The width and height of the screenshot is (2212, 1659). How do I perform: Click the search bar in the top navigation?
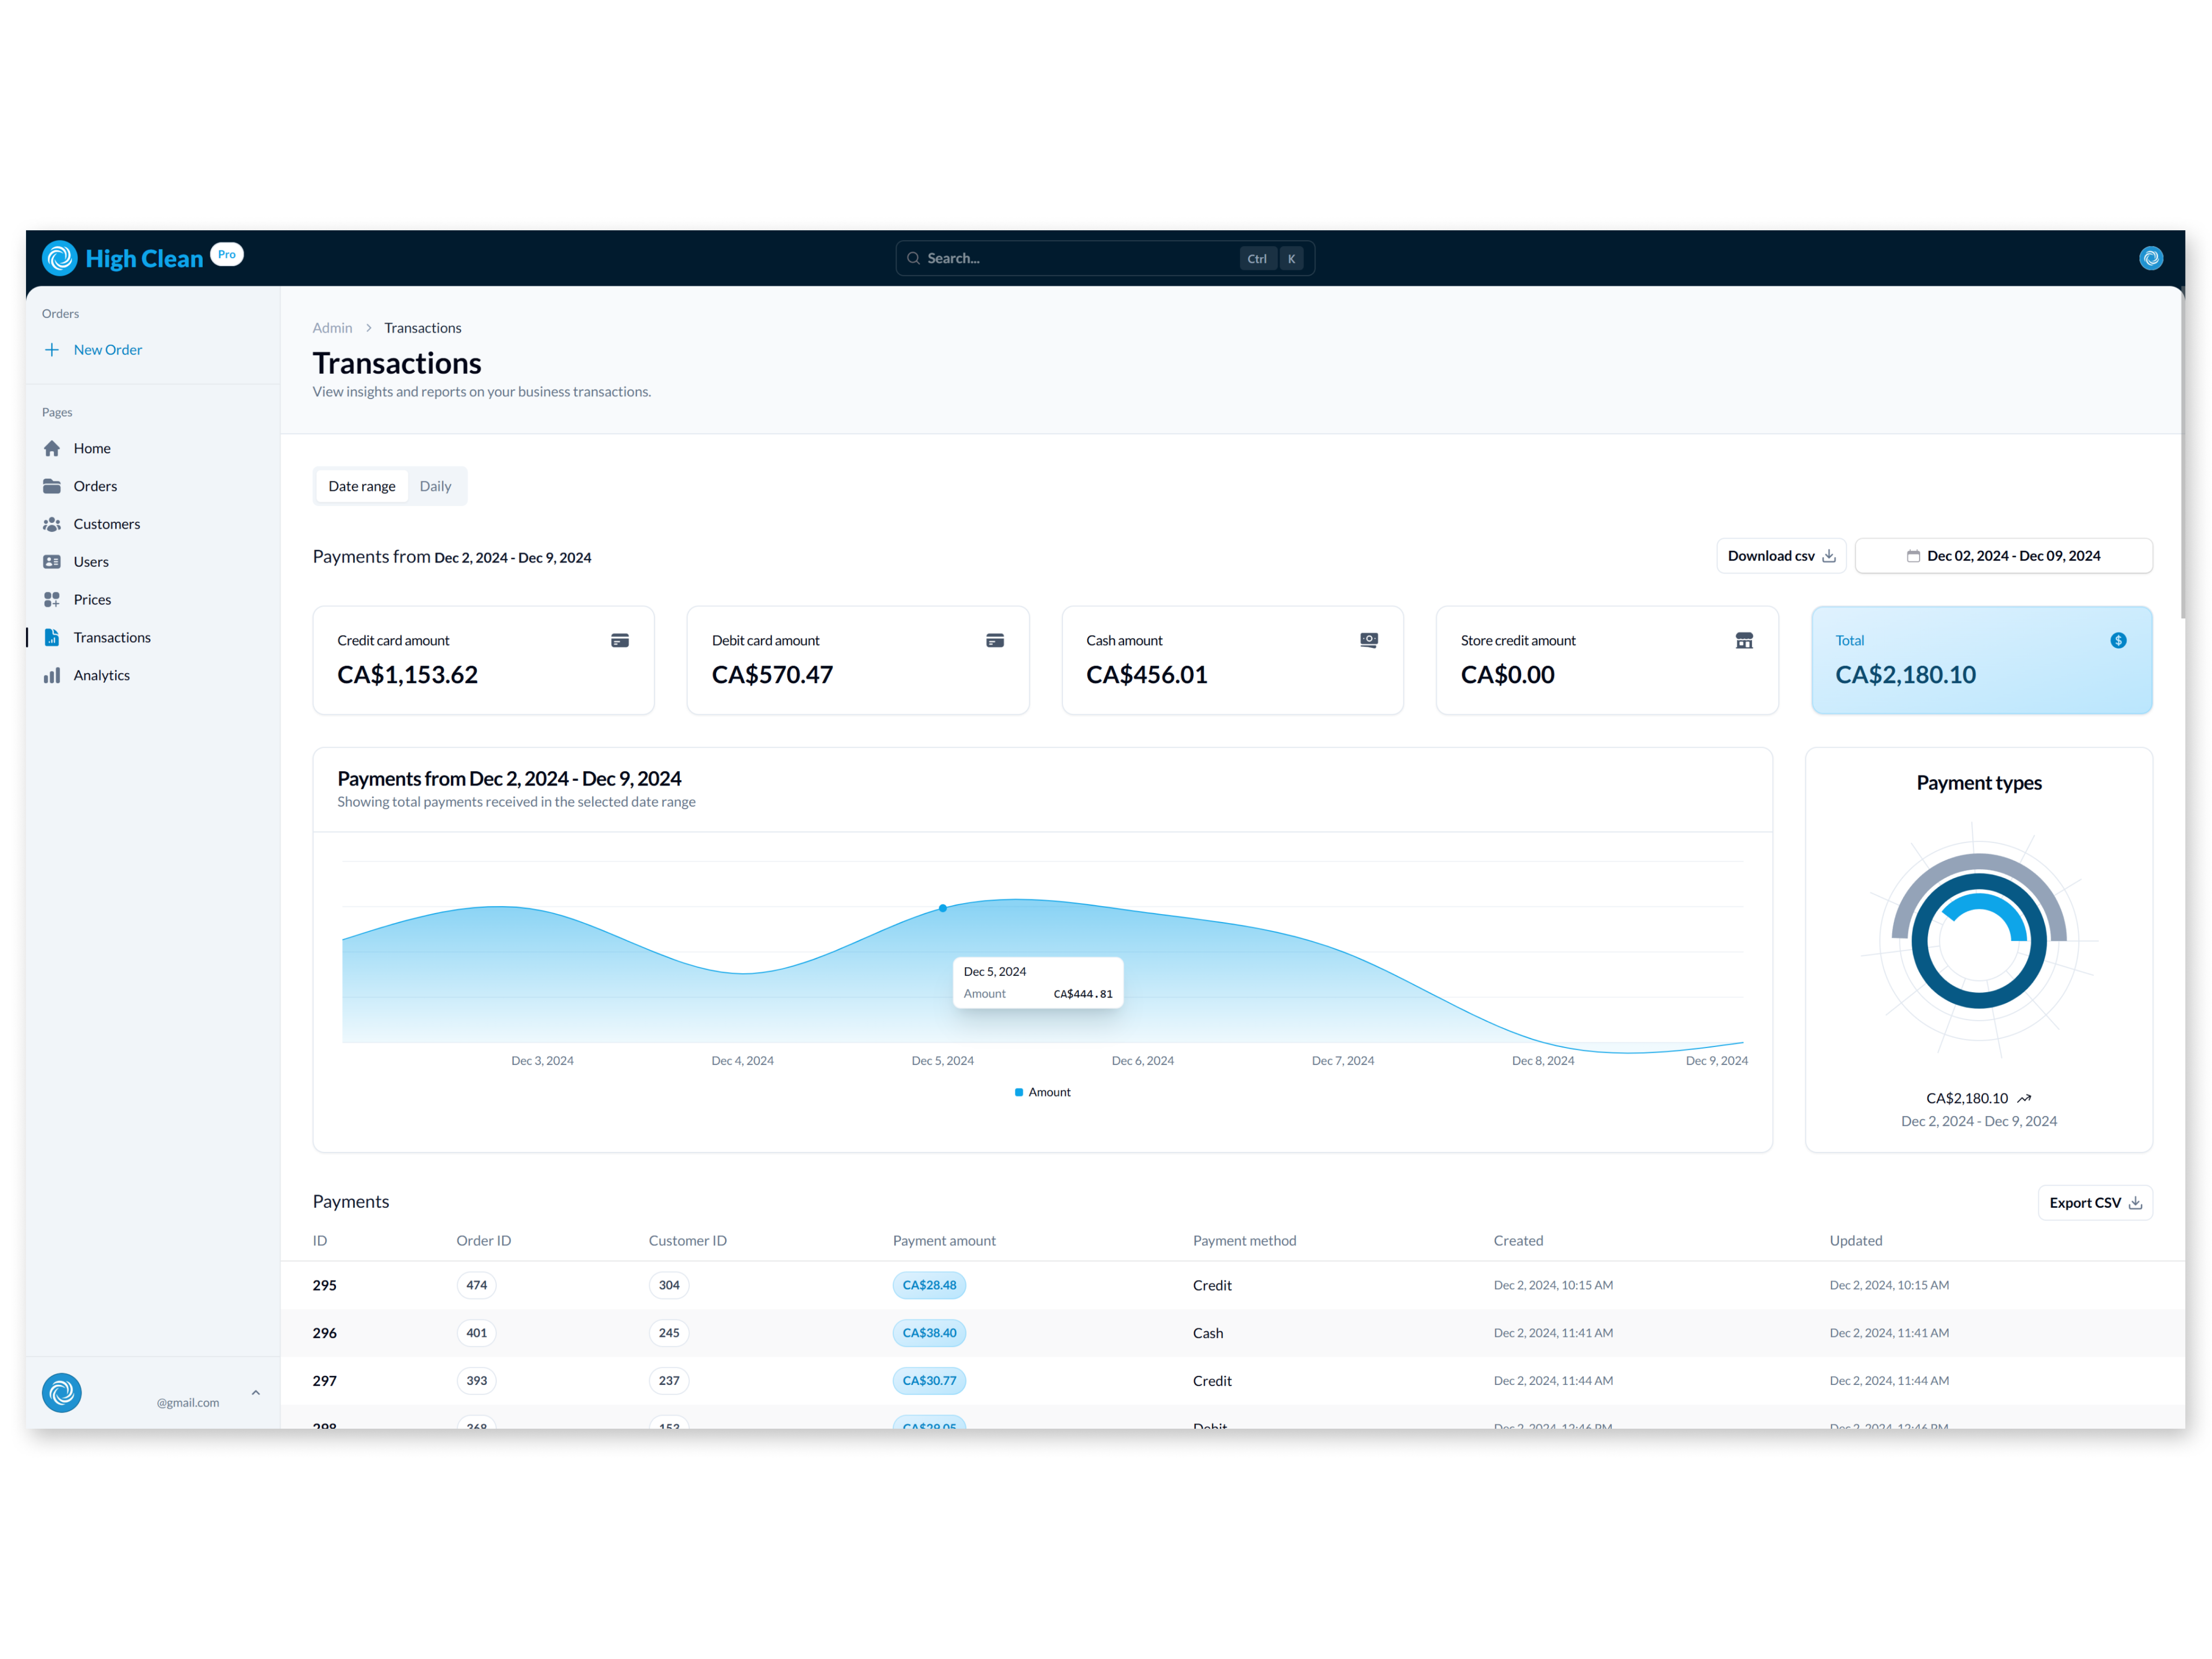coord(1104,258)
